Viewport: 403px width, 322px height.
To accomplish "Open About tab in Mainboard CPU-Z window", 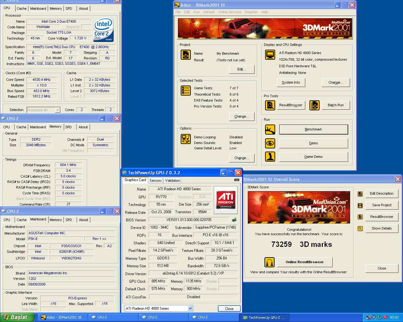I will tap(83, 220).
